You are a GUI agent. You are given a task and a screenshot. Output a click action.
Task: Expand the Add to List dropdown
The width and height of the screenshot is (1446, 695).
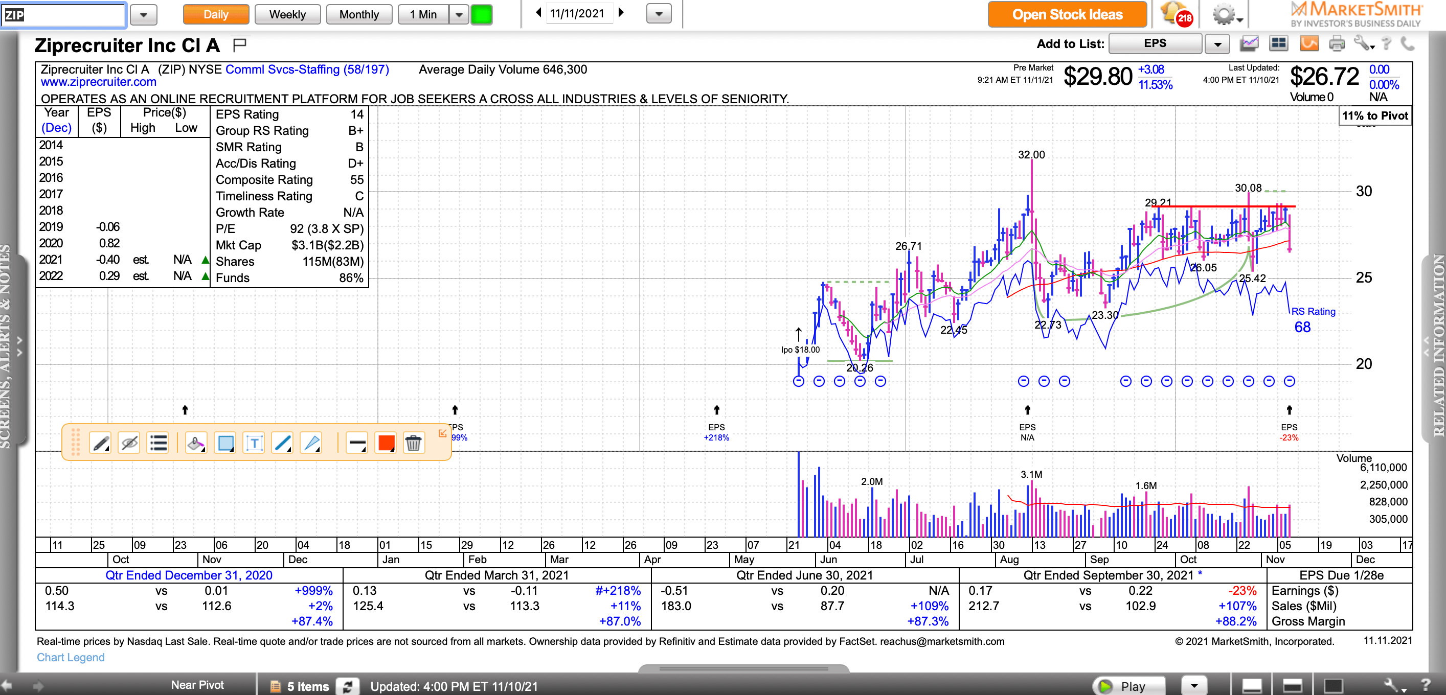(1217, 44)
